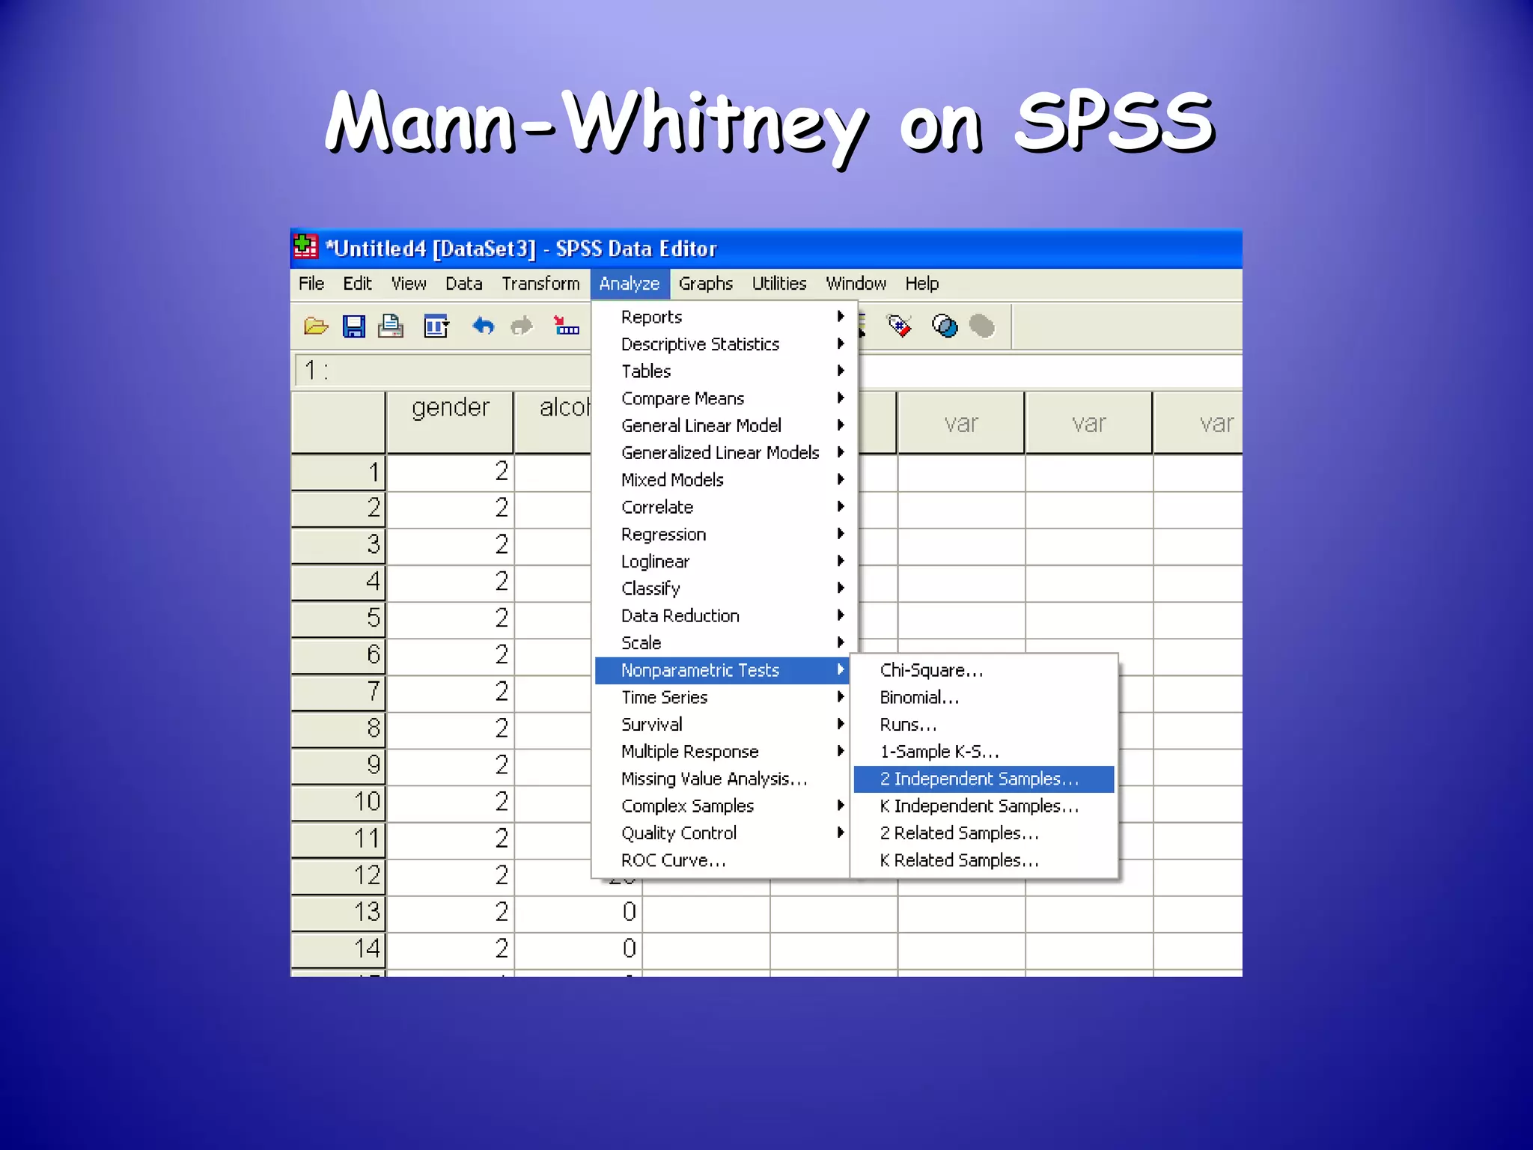This screenshot has width=1533, height=1150.
Task: Open the Dialog Recall toolbar icon
Action: (x=436, y=326)
